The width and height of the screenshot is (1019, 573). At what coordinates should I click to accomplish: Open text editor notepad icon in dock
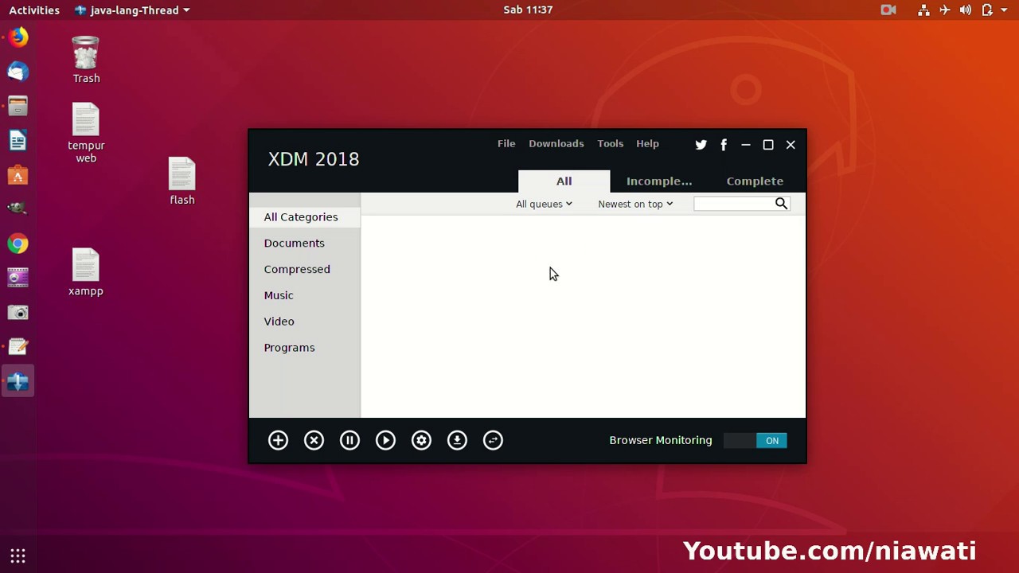coord(18,347)
